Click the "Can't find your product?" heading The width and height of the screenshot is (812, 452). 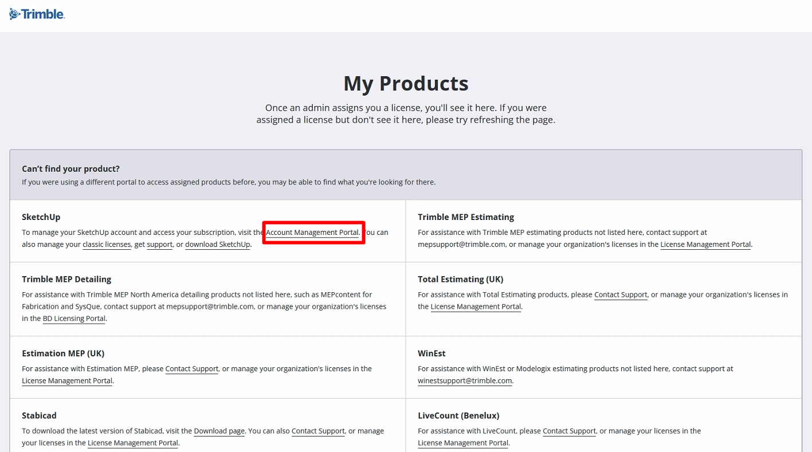pos(70,169)
